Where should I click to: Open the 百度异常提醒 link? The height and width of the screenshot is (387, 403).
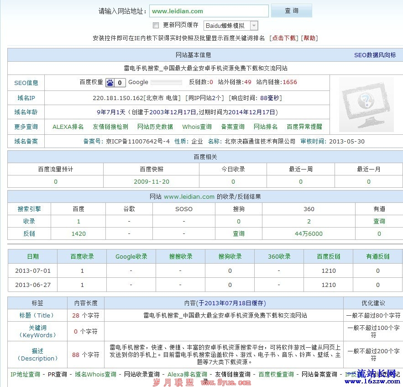304,127
